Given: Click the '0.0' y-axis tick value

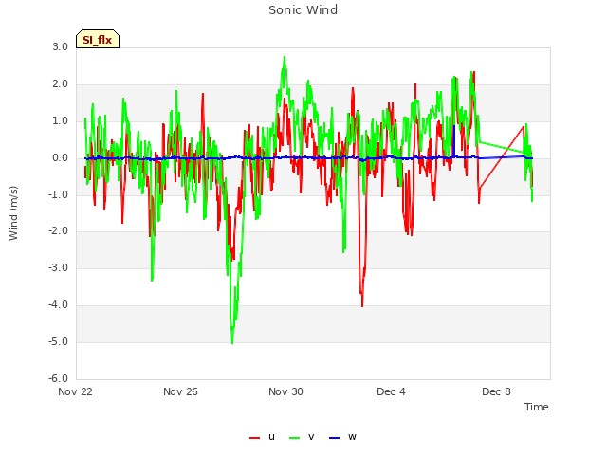Looking at the screenshot, I should [61, 158].
